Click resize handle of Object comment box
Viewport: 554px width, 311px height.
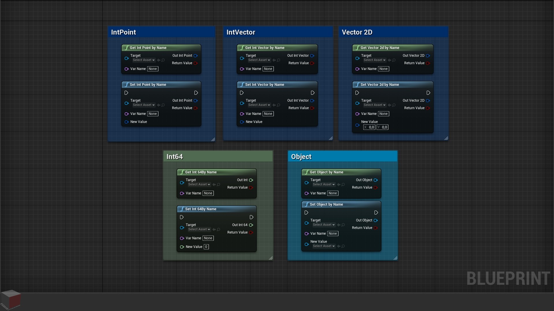(395, 258)
